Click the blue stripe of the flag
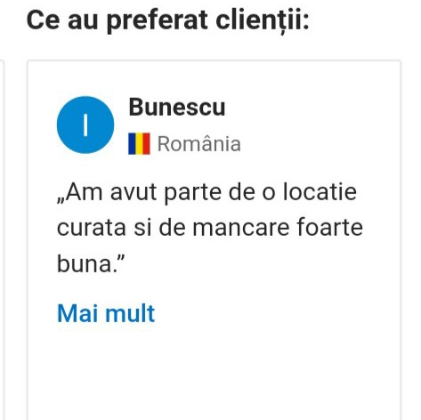This screenshot has width=421, height=420. [132, 144]
